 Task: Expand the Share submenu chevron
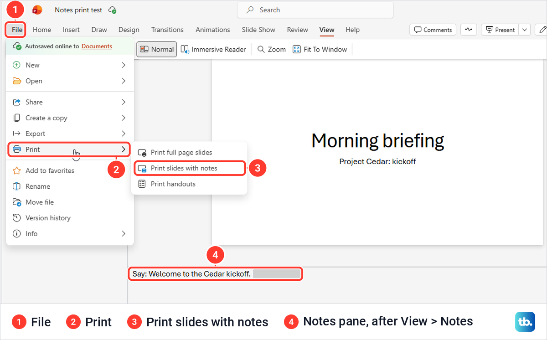pos(123,102)
